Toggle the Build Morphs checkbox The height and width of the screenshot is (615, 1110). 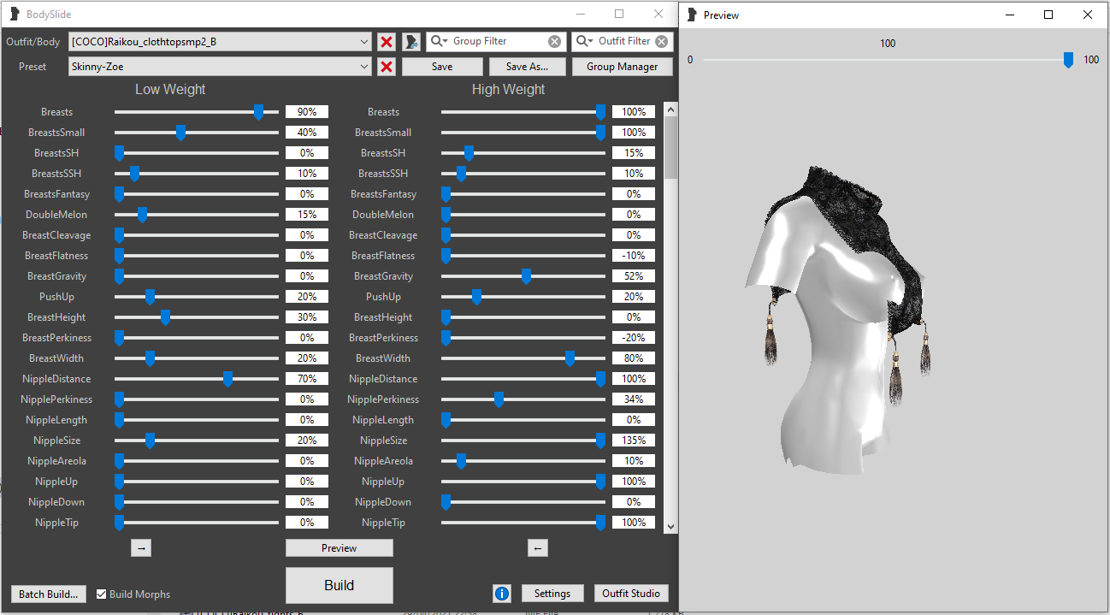tap(102, 594)
